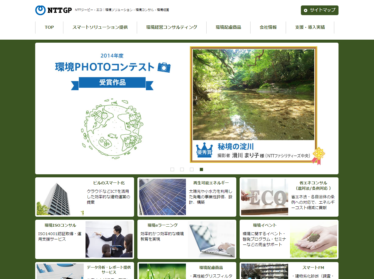This screenshot has height=279, width=374.
Task: Click description ISO14001認証取得・運用支援サービス
Action: click(x=60, y=236)
